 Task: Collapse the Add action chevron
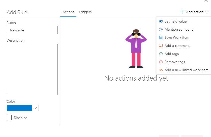click(x=207, y=12)
